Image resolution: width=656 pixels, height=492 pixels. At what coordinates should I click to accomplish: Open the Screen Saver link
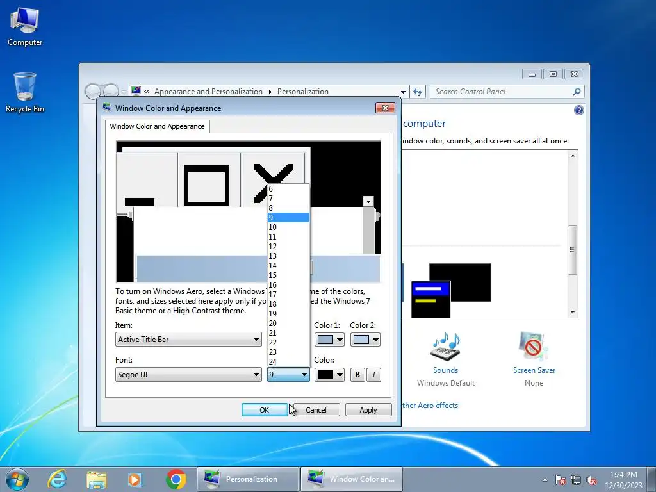point(534,370)
